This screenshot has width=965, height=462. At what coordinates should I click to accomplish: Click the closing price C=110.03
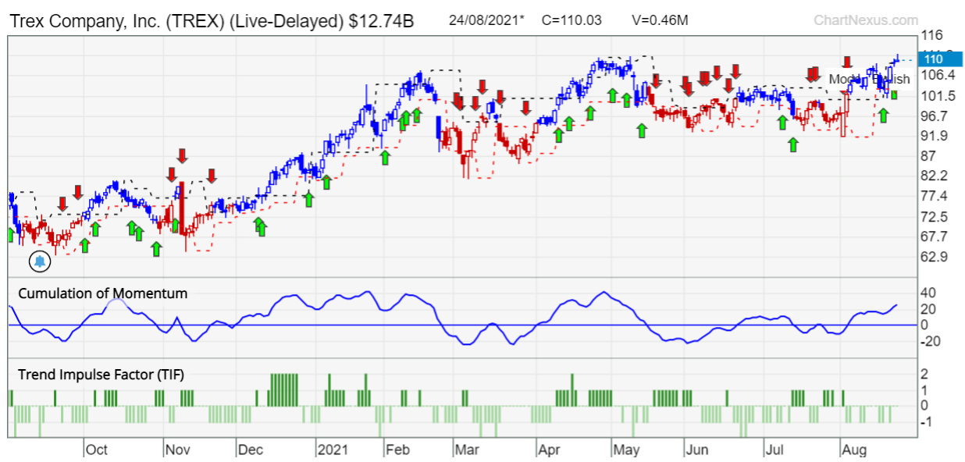click(572, 20)
